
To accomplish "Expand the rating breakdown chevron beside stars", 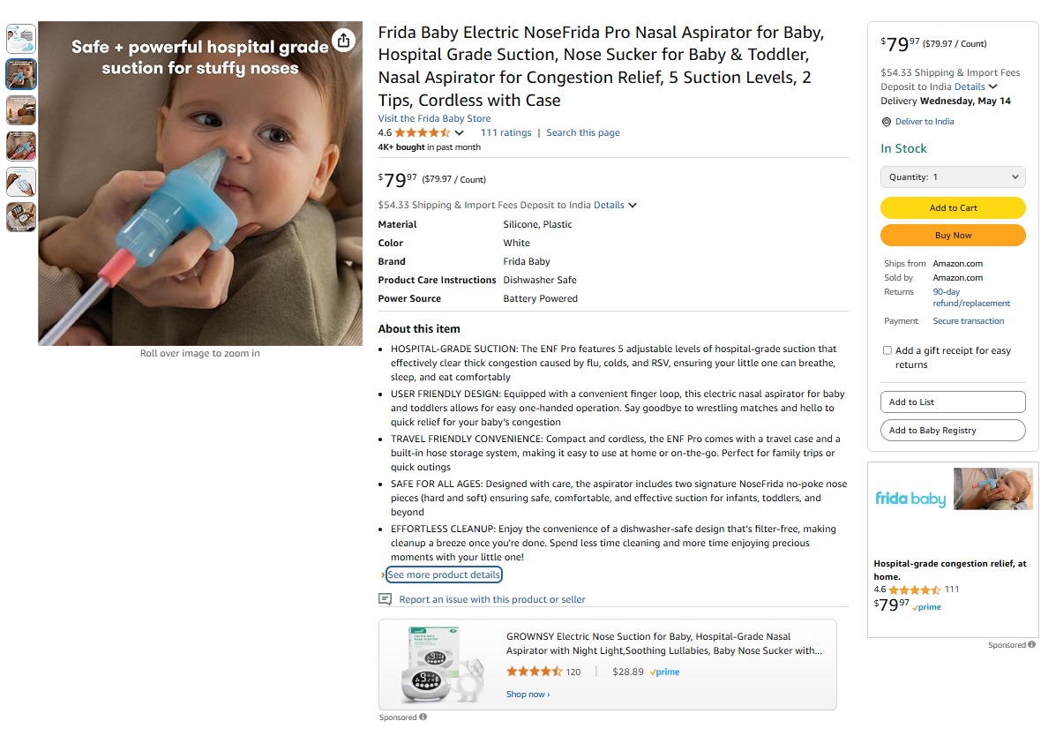I will [x=459, y=133].
